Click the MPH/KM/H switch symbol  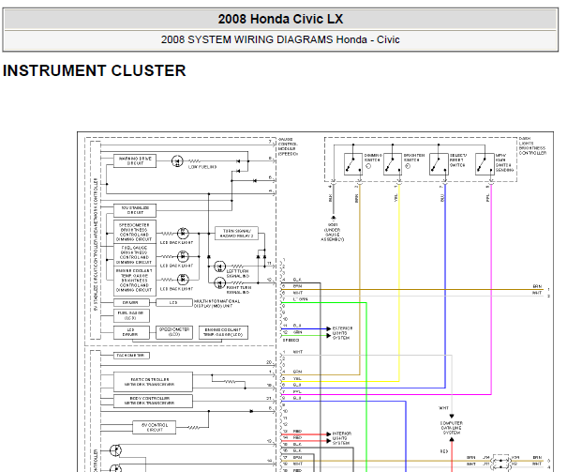485,165
